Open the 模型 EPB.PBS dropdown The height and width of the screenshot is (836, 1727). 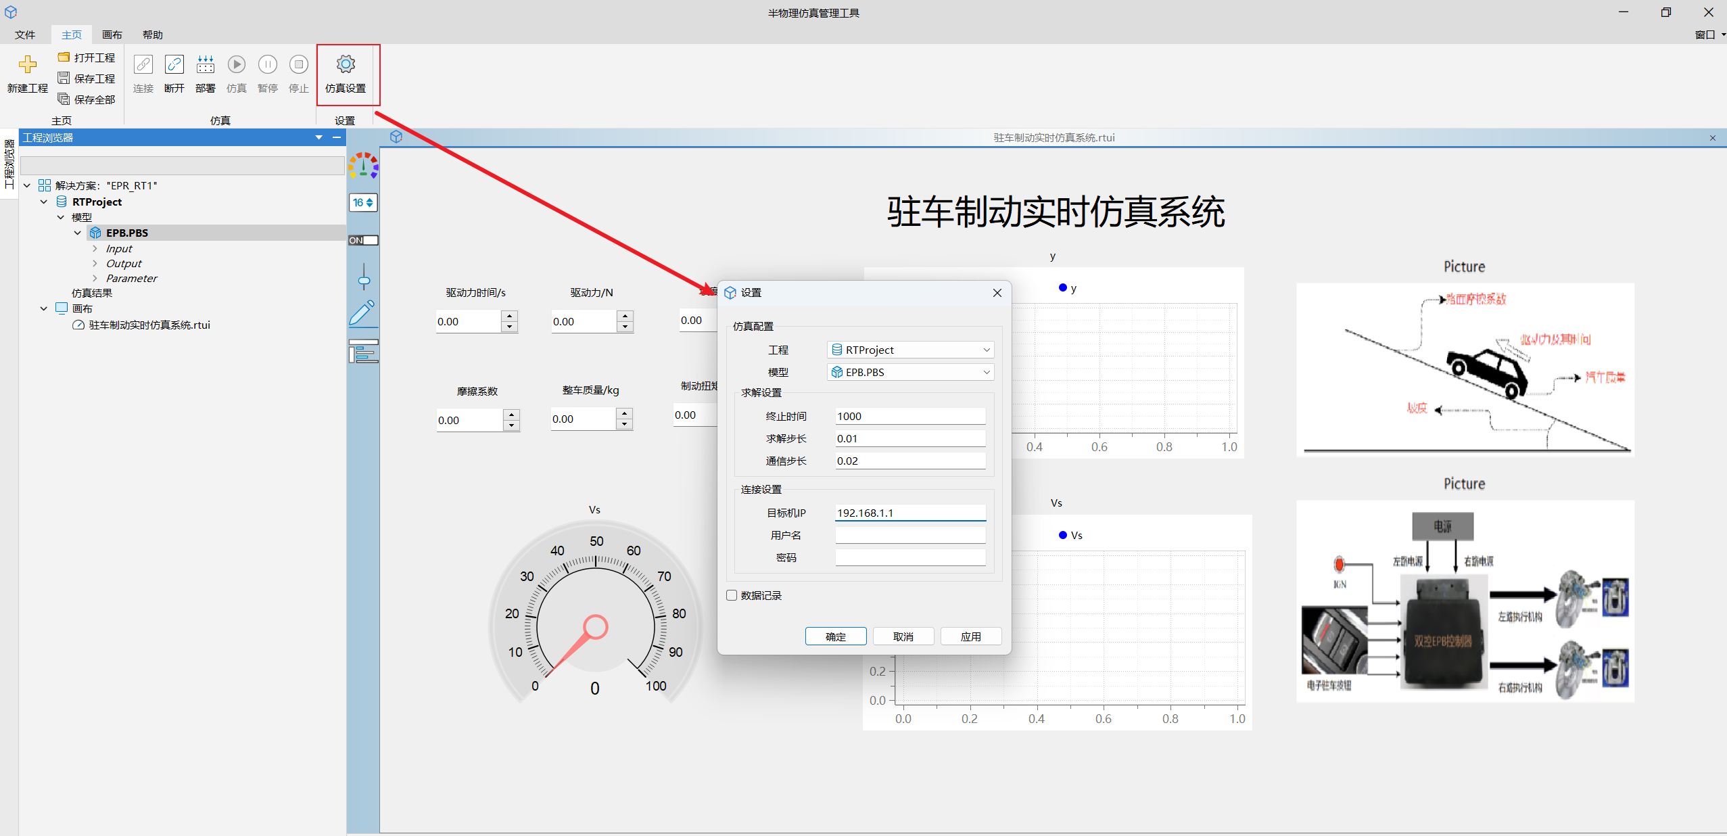click(910, 372)
